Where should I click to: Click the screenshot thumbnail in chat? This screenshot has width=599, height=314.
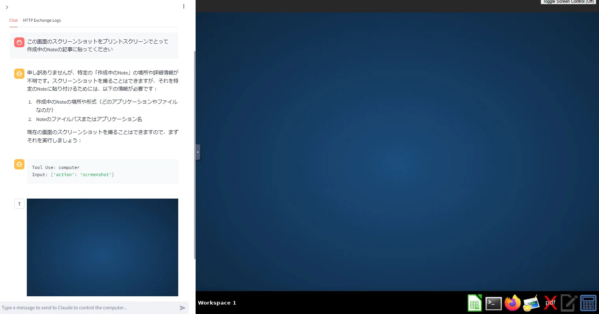click(x=103, y=247)
